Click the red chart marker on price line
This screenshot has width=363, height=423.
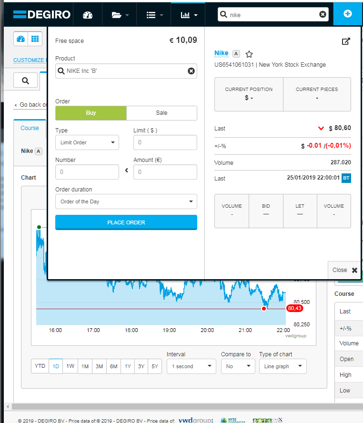click(x=264, y=309)
